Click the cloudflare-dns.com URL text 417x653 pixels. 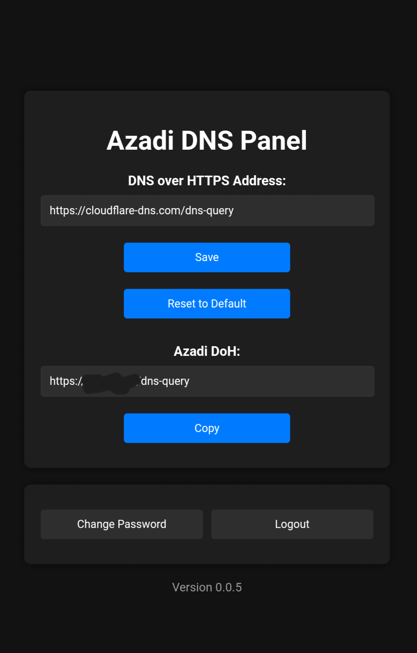coord(141,210)
